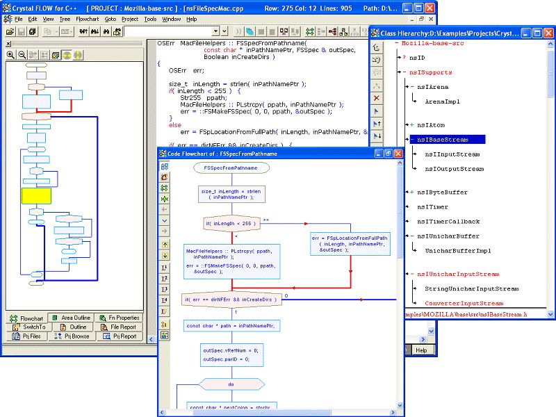
Task: Click the open folder toolbar icon
Action: tap(11, 32)
